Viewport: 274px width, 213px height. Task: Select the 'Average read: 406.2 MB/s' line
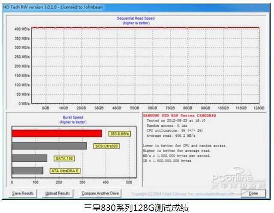point(171,136)
